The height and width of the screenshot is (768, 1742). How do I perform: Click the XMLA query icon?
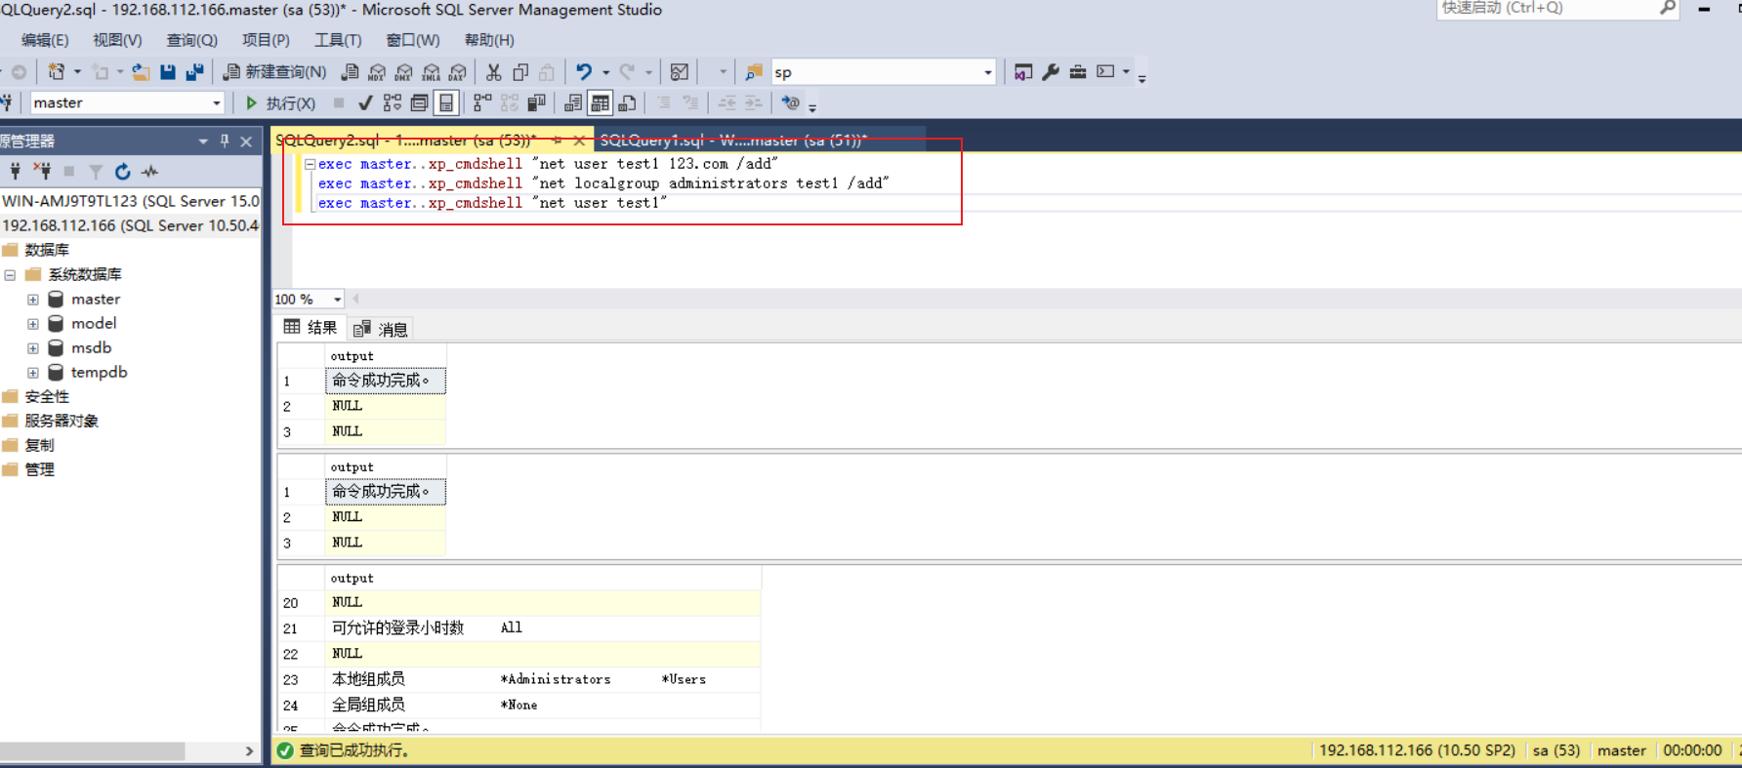(431, 72)
